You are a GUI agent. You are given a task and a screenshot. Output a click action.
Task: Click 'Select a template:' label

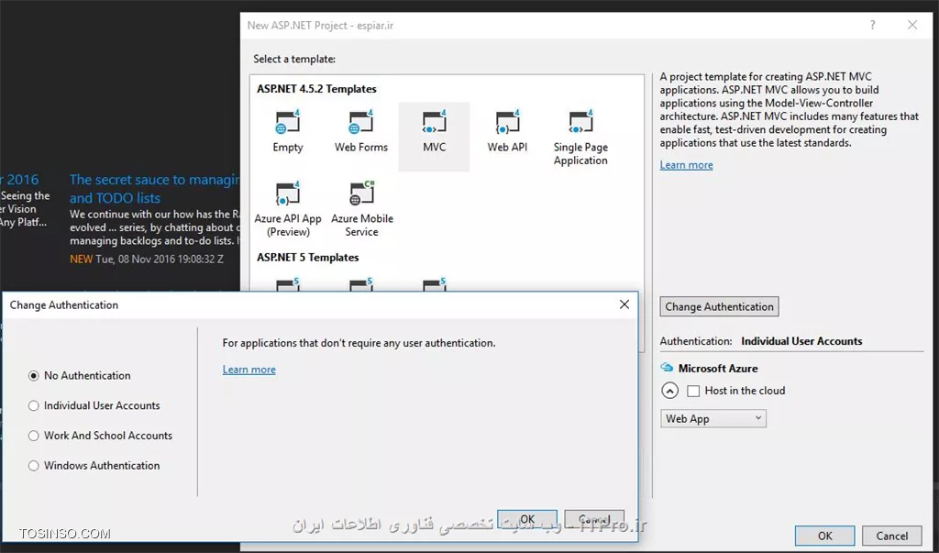pos(294,59)
